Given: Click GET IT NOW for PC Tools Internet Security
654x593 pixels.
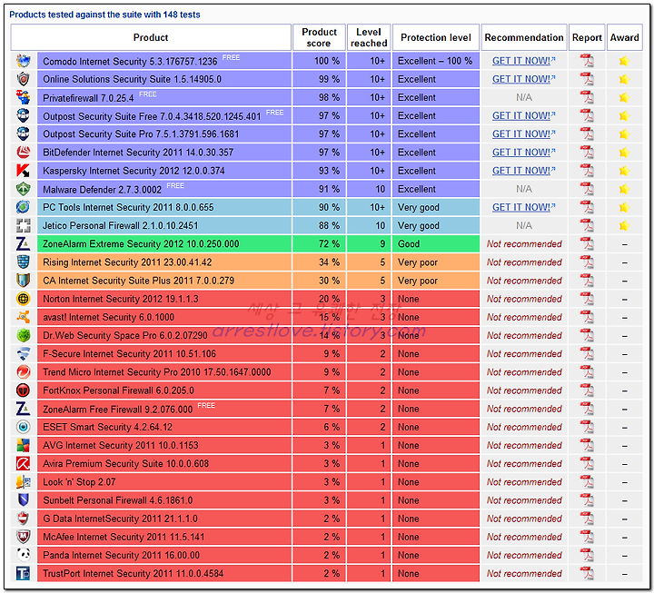Looking at the screenshot, I should click(524, 207).
